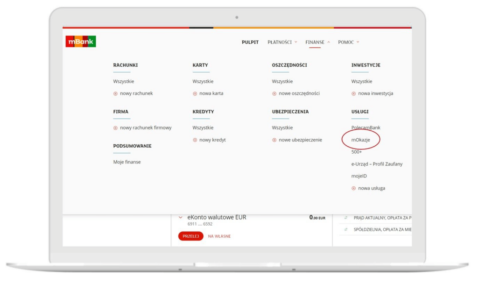Click plus icon beside nowa usługa
Image resolution: width=478 pixels, height=284 pixels.
point(354,188)
